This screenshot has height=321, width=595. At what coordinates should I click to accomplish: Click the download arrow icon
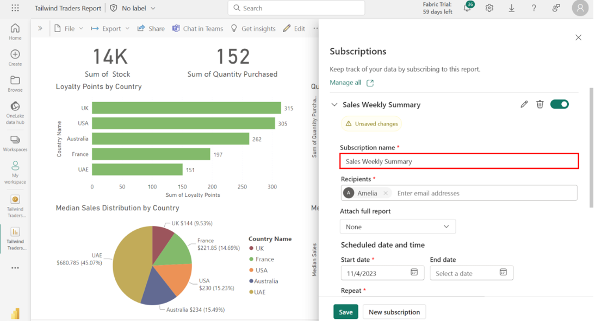tap(512, 8)
